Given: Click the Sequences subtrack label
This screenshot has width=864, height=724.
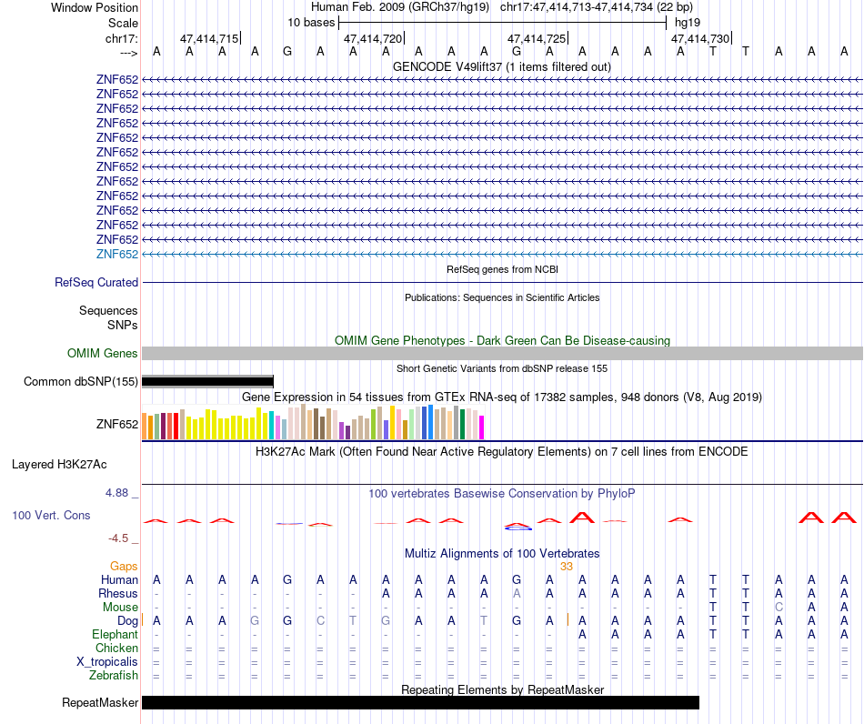Looking at the screenshot, I should 108,311.
